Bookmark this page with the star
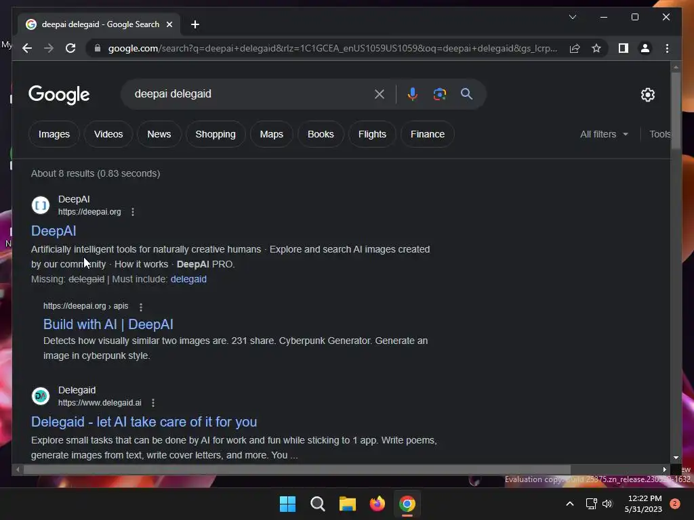The image size is (694, 520). point(596,48)
